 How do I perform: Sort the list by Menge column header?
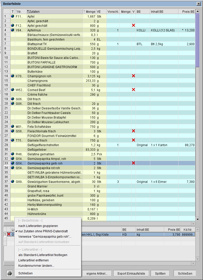[x=89, y=12]
